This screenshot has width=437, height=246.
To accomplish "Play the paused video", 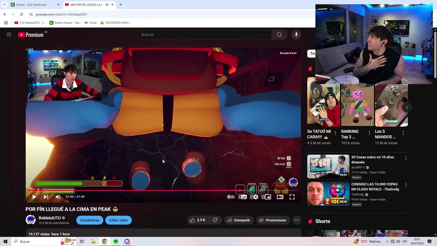I will (34, 197).
